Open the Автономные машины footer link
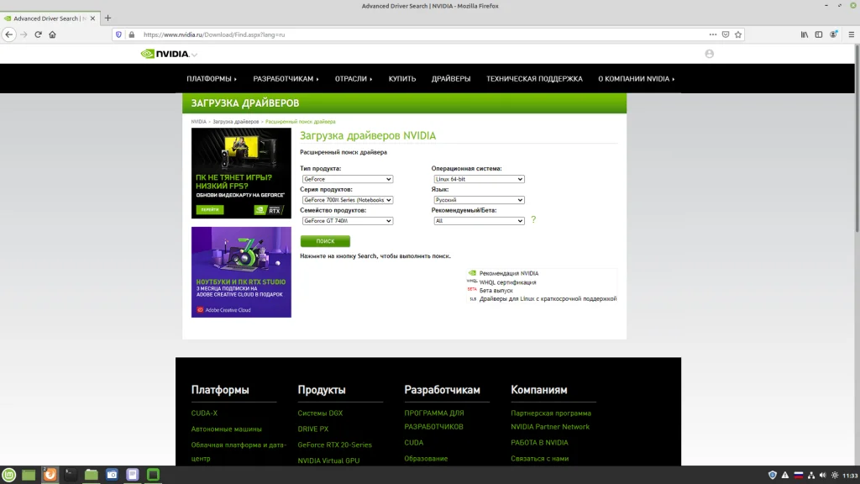 pos(227,429)
